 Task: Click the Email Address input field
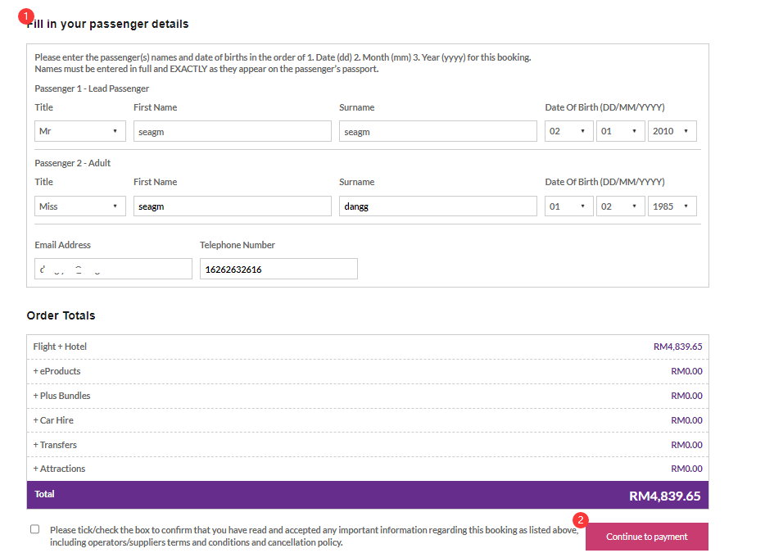113,269
